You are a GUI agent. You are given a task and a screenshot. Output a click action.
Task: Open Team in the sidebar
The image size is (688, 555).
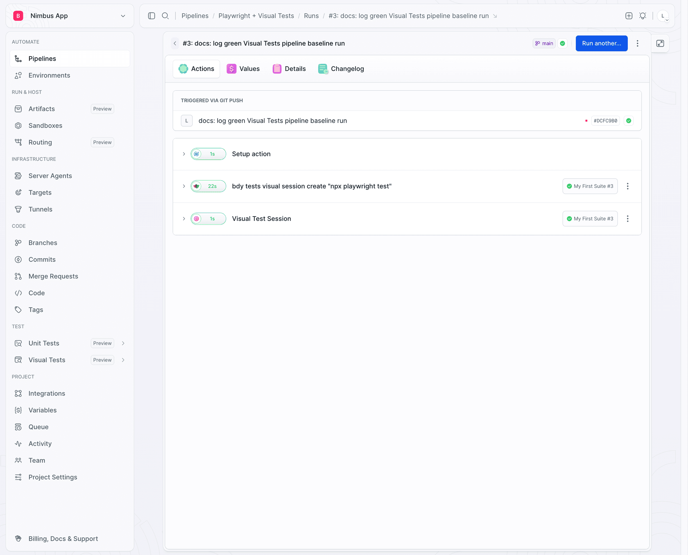(70, 460)
